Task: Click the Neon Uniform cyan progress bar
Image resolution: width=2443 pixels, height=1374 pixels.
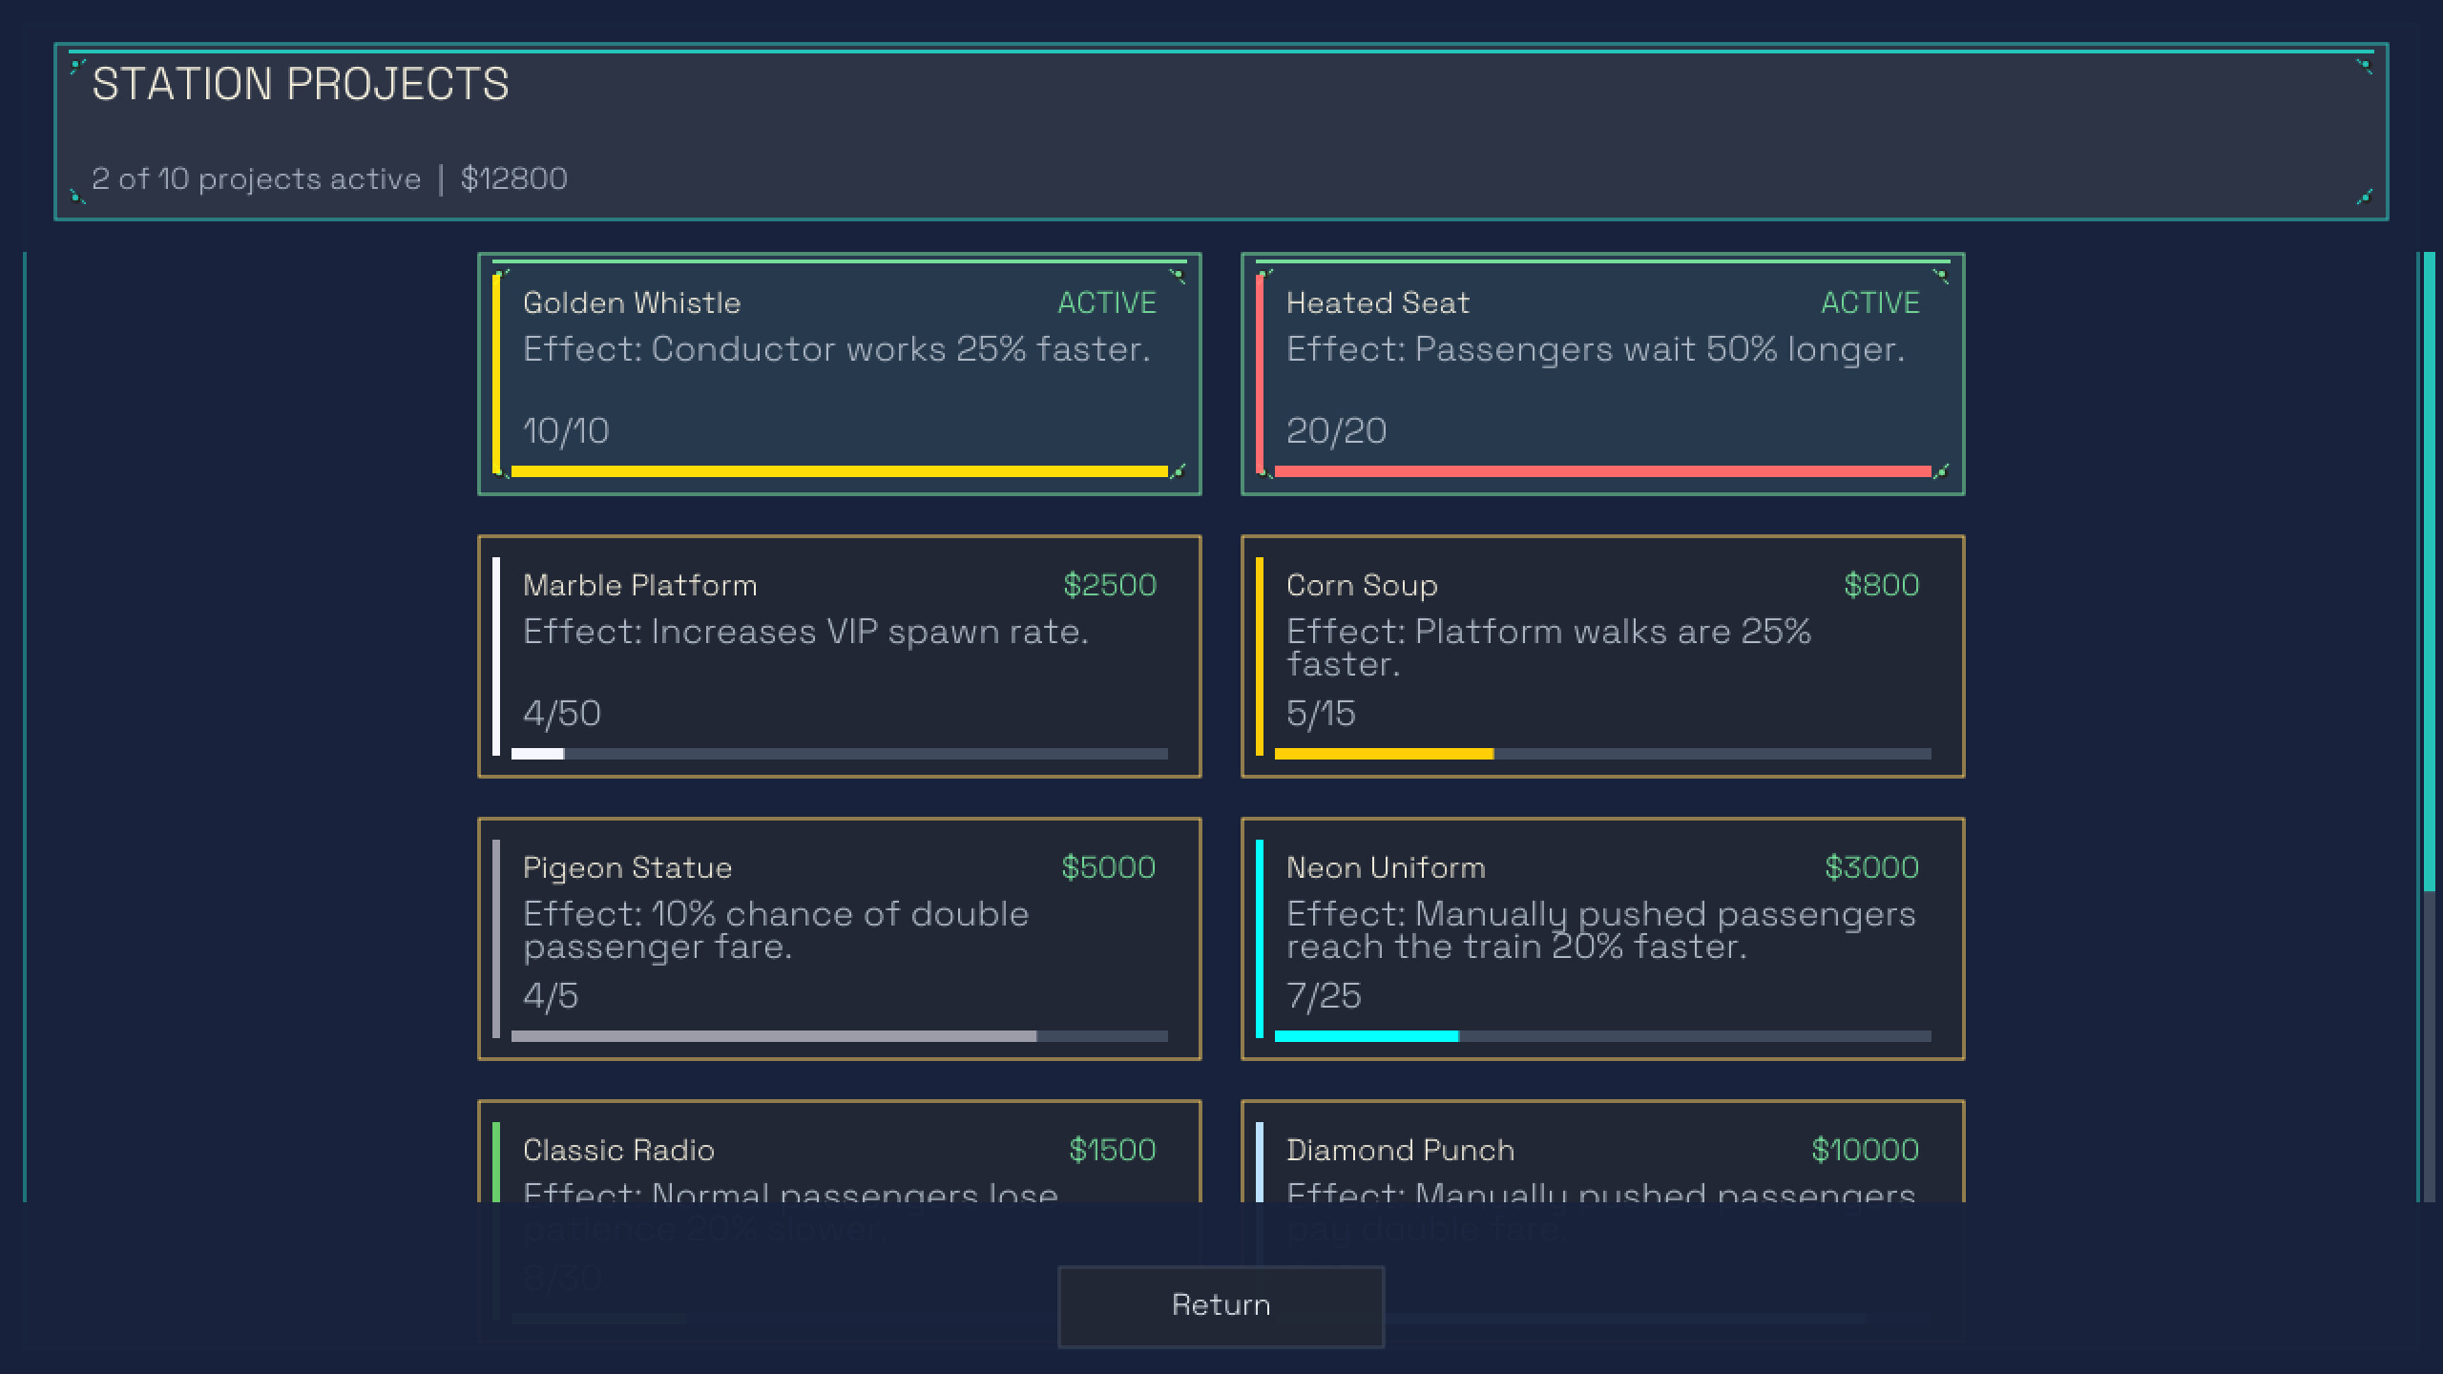Action: pyautogui.click(x=1602, y=1036)
